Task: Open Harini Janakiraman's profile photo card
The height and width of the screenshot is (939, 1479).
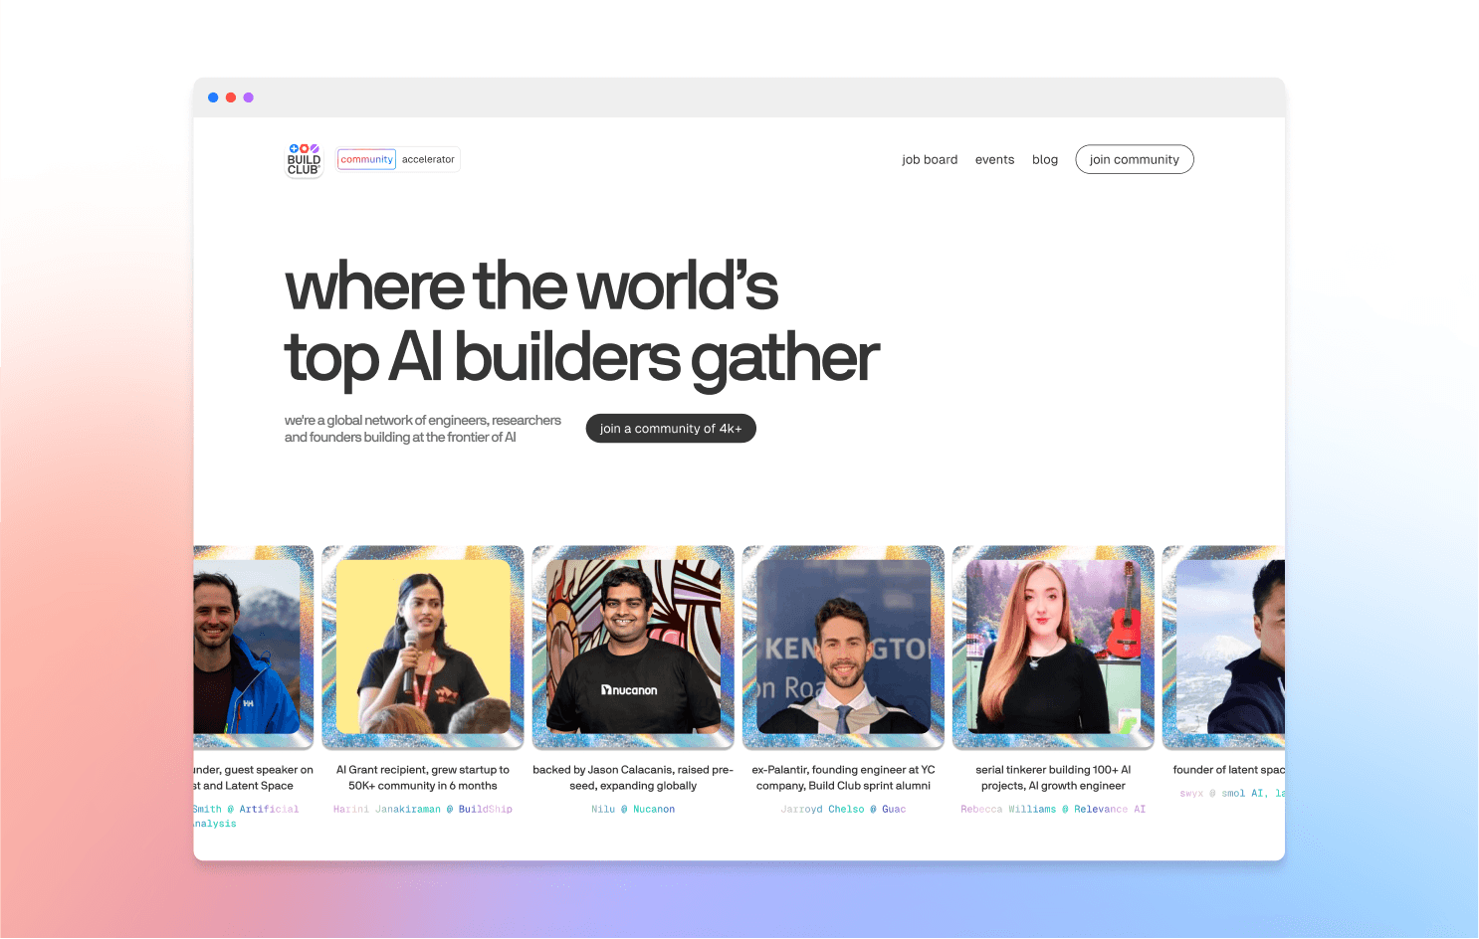Action: point(423,647)
